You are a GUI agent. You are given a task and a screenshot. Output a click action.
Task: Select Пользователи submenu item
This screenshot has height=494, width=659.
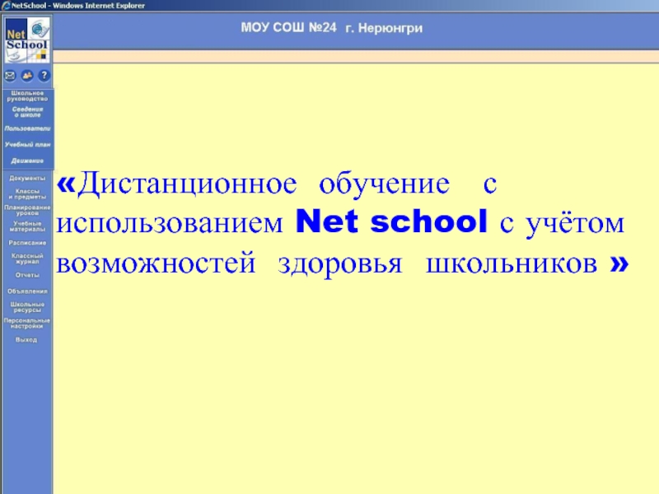click(27, 128)
